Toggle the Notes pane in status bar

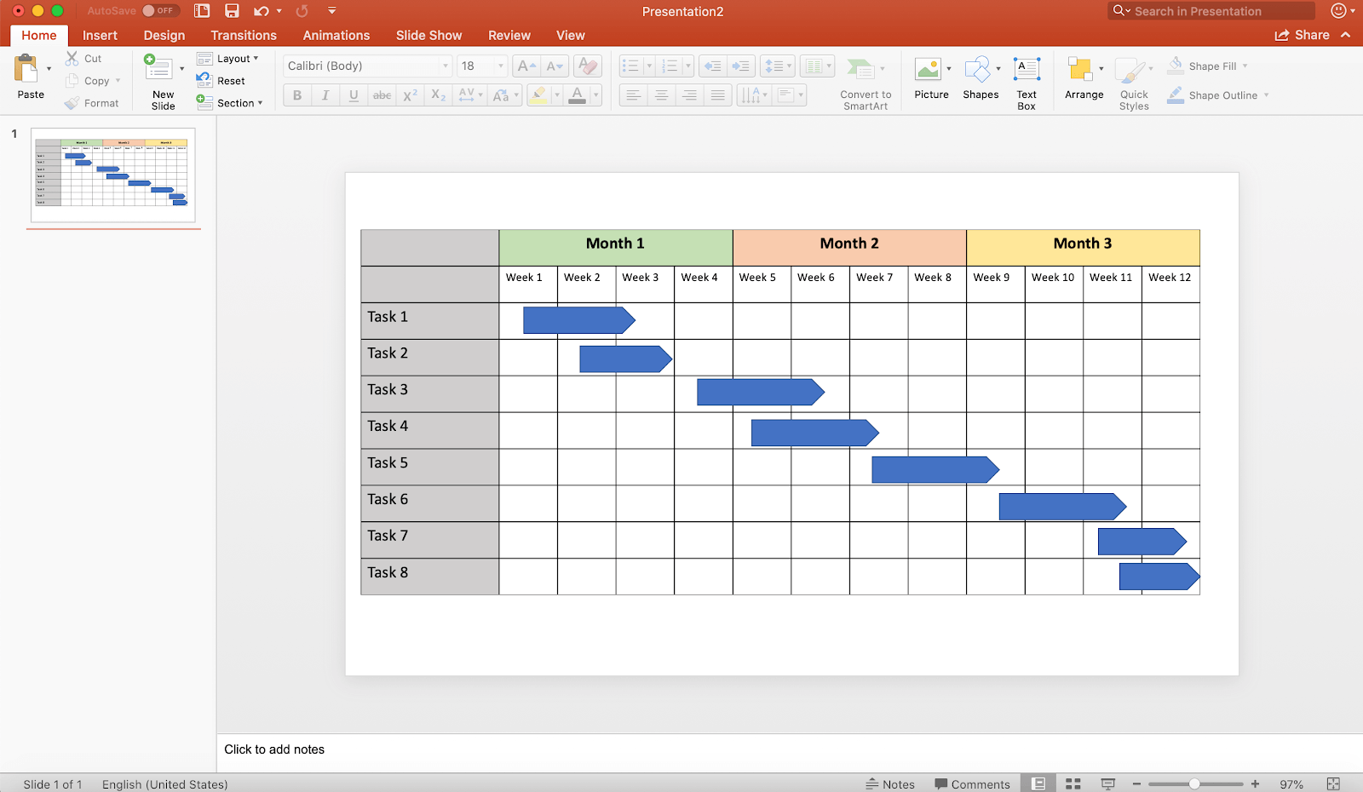coord(890,783)
